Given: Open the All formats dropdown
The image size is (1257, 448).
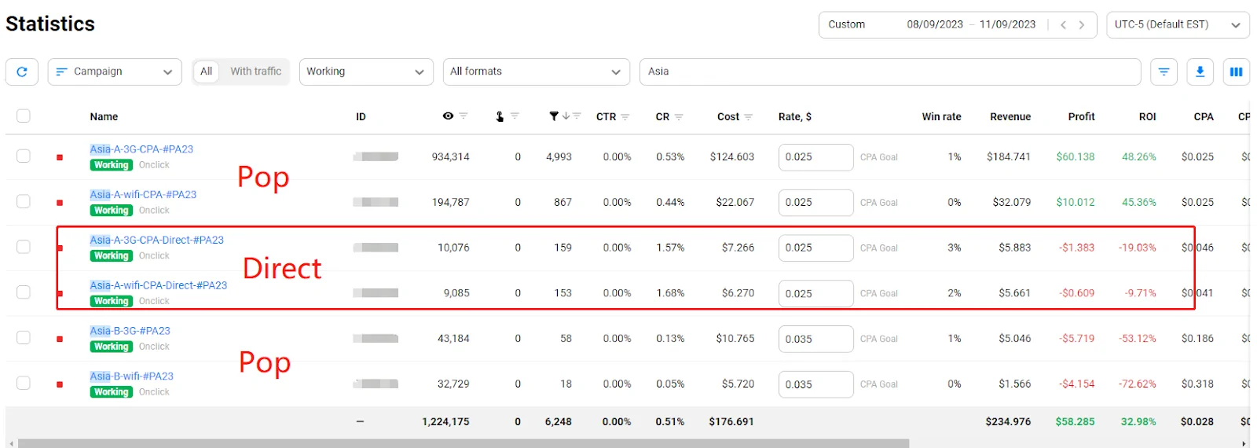Looking at the screenshot, I should (536, 72).
